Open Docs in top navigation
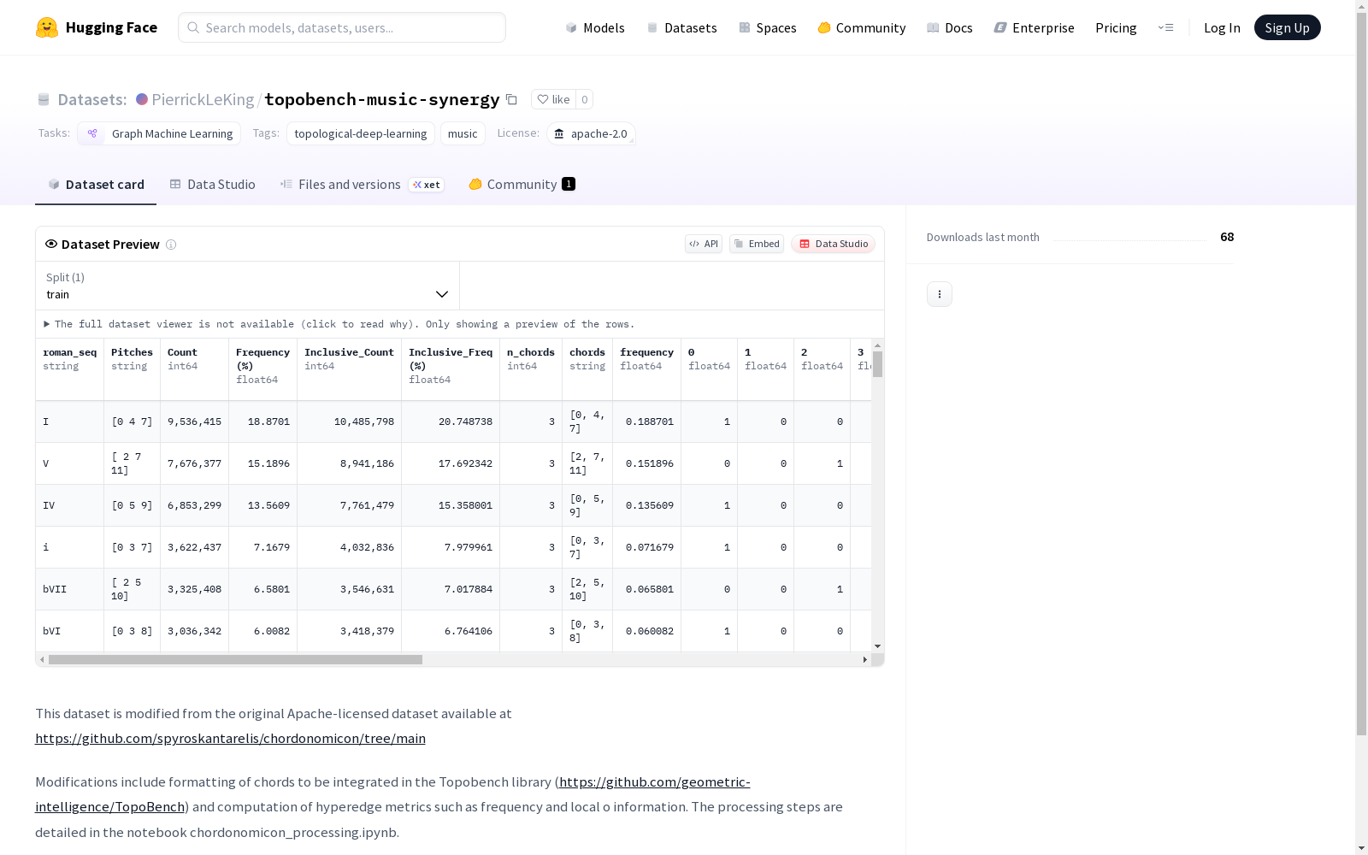Image resolution: width=1368 pixels, height=855 pixels. pos(950,27)
